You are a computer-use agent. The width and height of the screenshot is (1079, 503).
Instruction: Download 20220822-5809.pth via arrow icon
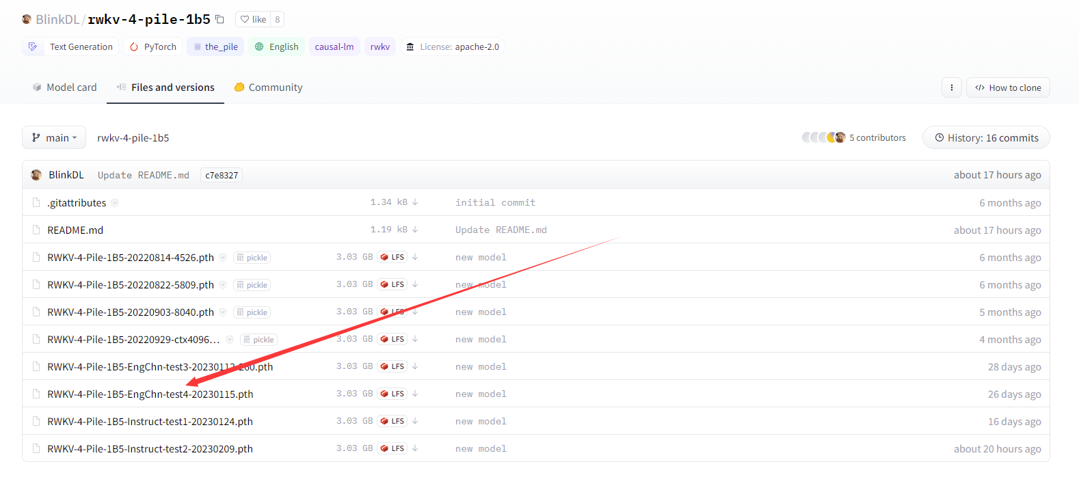coord(415,284)
